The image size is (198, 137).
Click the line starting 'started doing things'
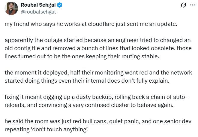coord(87,81)
